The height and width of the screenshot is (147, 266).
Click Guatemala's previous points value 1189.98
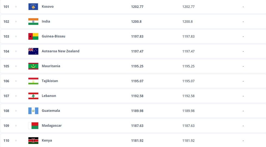point(188,111)
